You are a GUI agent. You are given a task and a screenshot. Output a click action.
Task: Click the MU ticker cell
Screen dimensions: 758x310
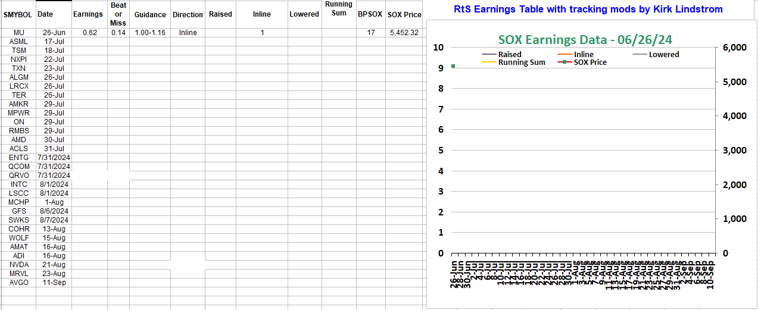pos(18,33)
